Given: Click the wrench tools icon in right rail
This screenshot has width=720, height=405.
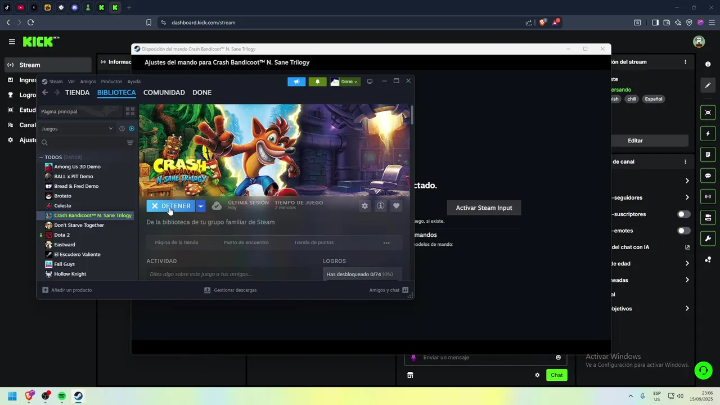Looking at the screenshot, I should point(708,238).
